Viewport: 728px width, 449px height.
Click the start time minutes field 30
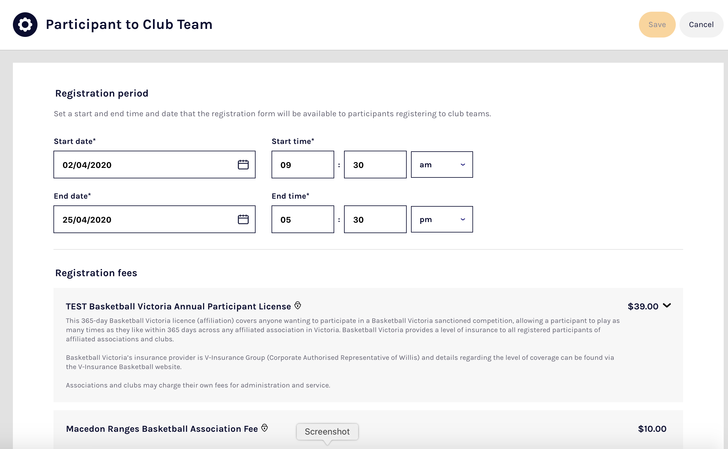pos(375,165)
